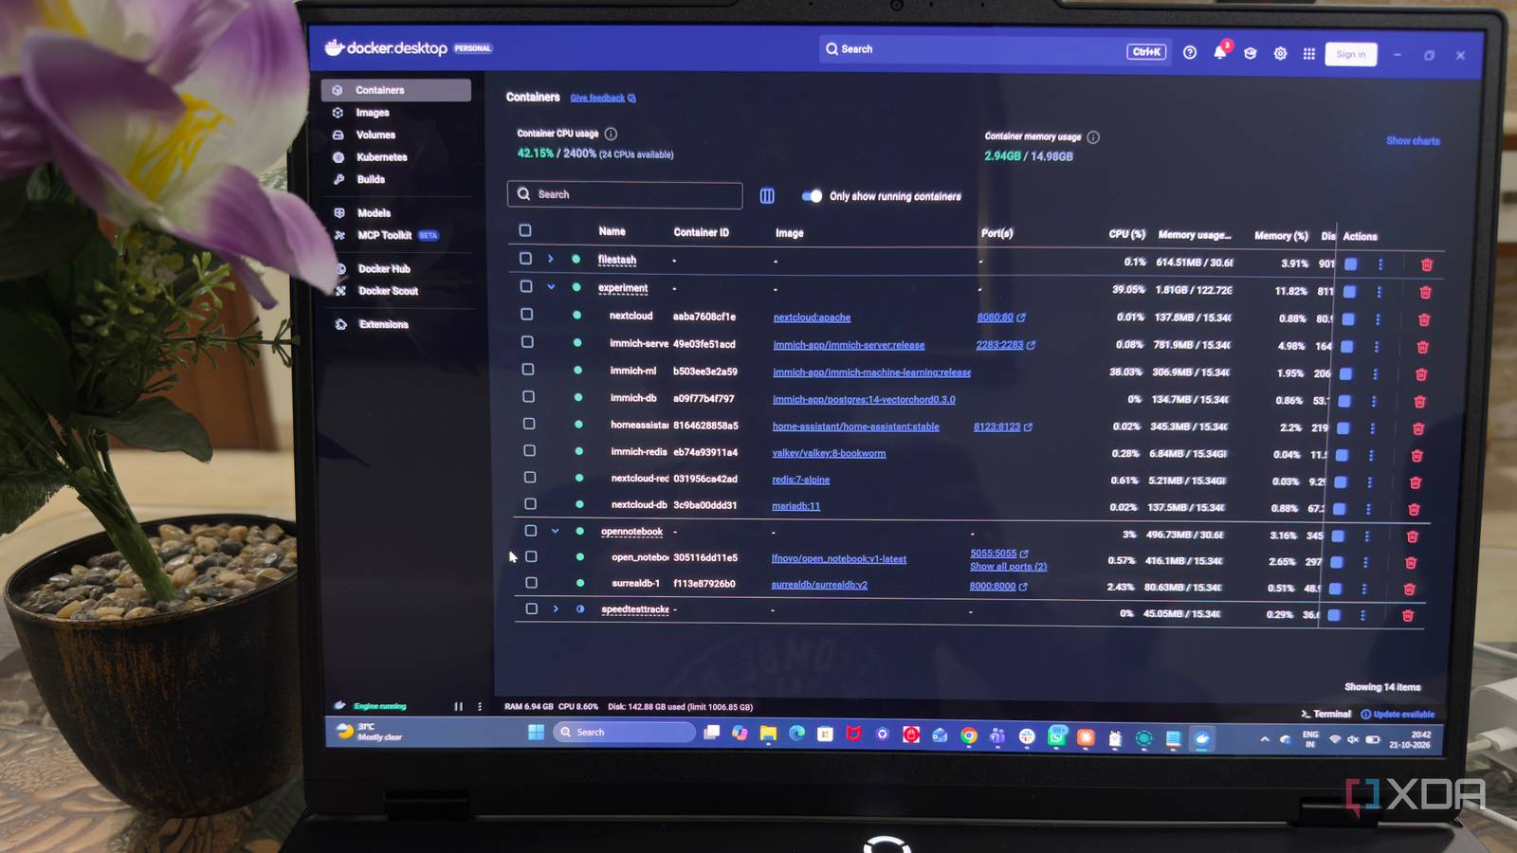Open the notifications bell in header
The width and height of the screenshot is (1517, 853).
click(x=1219, y=53)
